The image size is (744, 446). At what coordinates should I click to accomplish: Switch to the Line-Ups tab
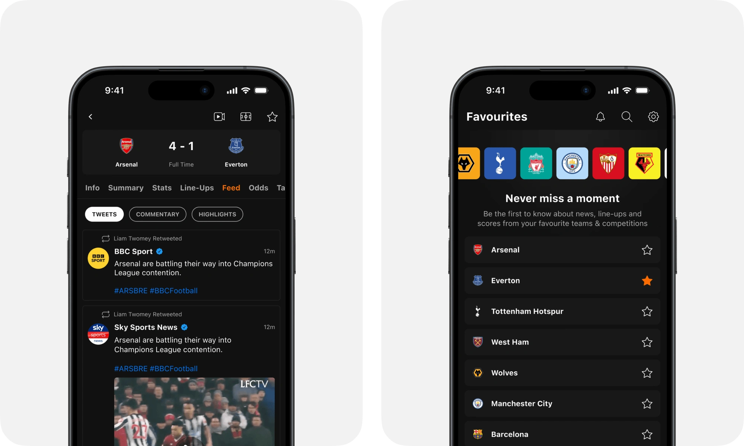[197, 187]
